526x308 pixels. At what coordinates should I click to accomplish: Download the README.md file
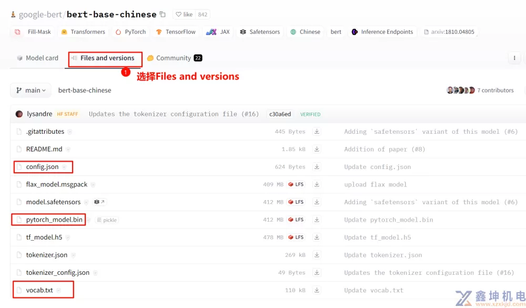point(317,149)
